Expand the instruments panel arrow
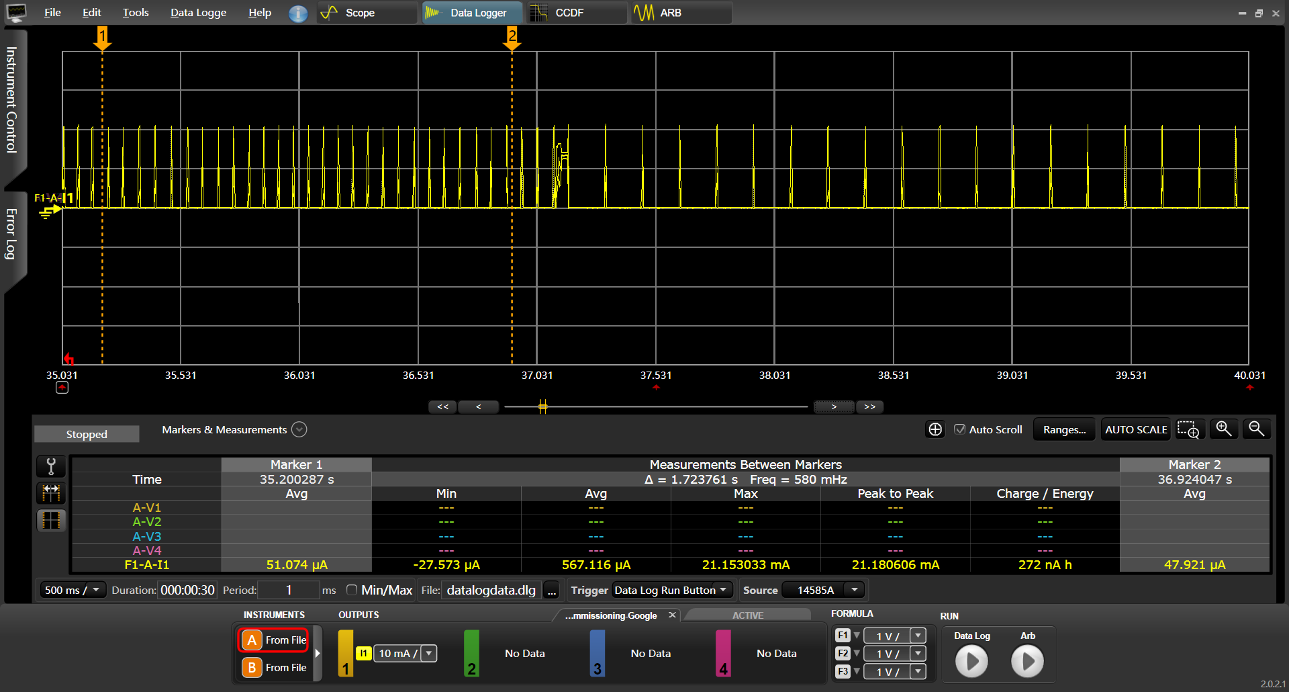Screen dimensions: 1289x692 pyautogui.click(x=318, y=653)
